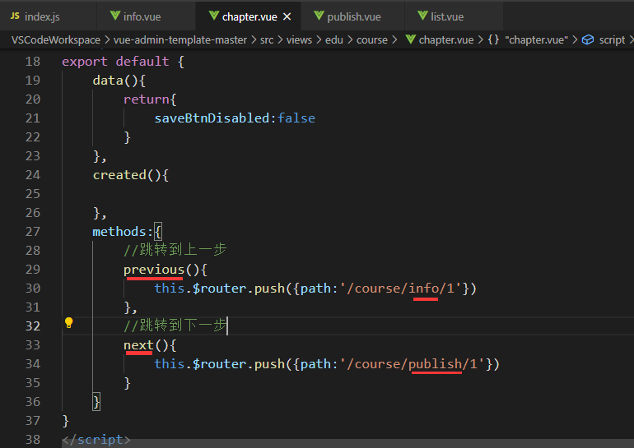Open the edu breadcrumb segment
Screen dimensions: 634x448
pos(334,40)
